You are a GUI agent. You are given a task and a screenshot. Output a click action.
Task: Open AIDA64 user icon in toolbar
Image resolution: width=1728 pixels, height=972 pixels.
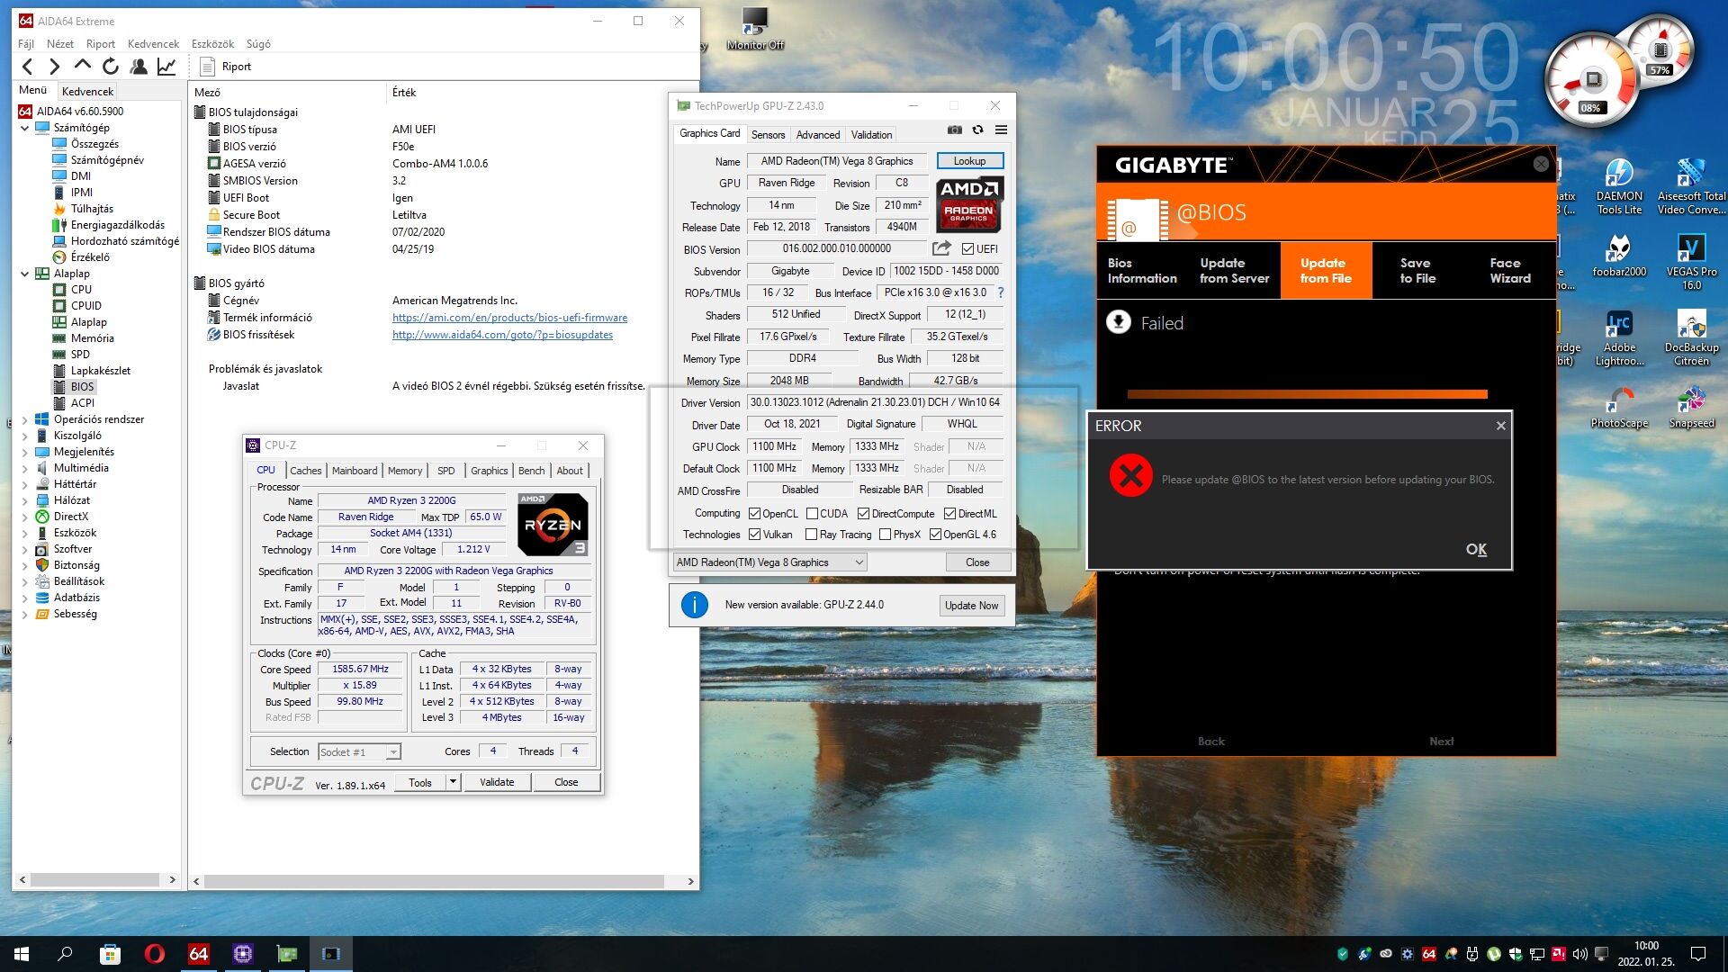(139, 67)
